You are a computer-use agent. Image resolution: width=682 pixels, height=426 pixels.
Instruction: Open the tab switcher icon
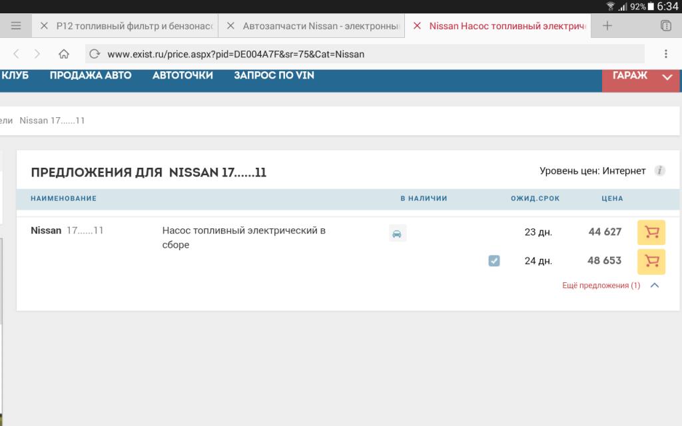click(665, 26)
